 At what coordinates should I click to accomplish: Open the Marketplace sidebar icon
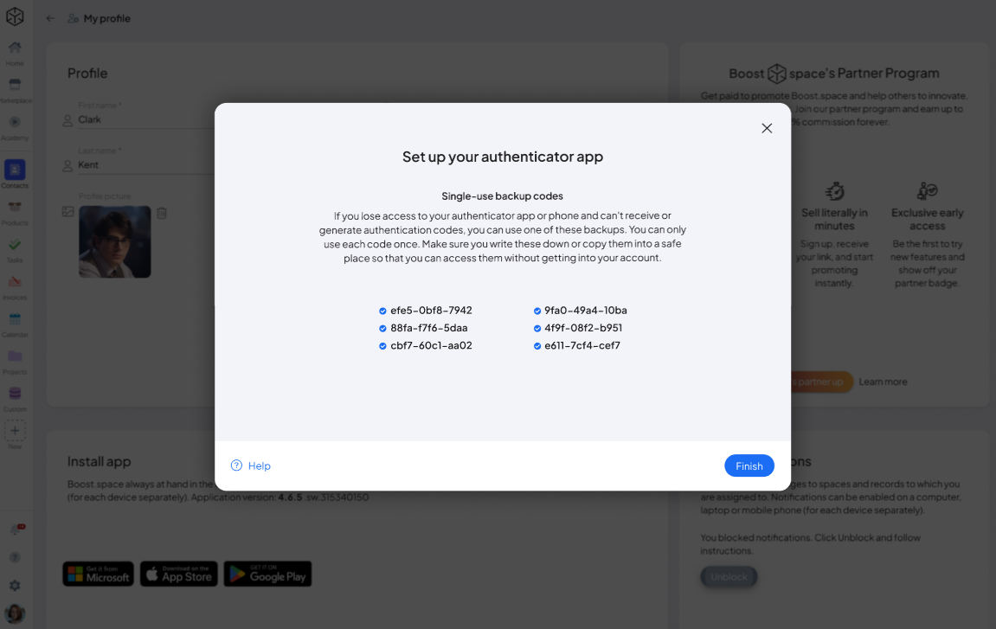pos(15,85)
